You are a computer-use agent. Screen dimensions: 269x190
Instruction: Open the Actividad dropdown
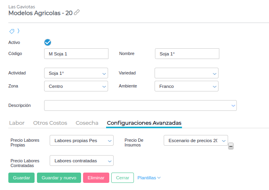76,73
